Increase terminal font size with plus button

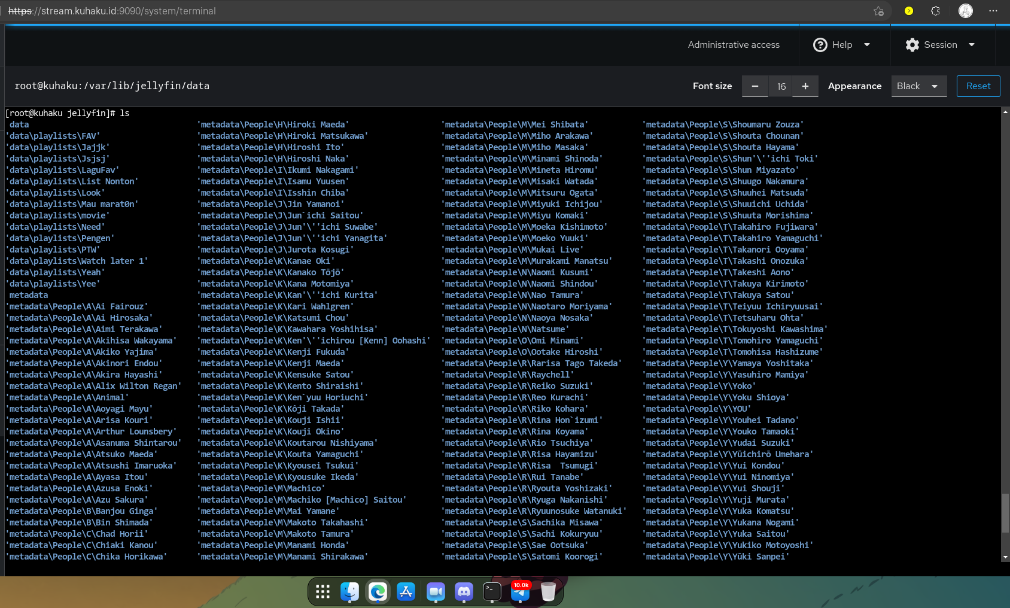[x=805, y=86]
